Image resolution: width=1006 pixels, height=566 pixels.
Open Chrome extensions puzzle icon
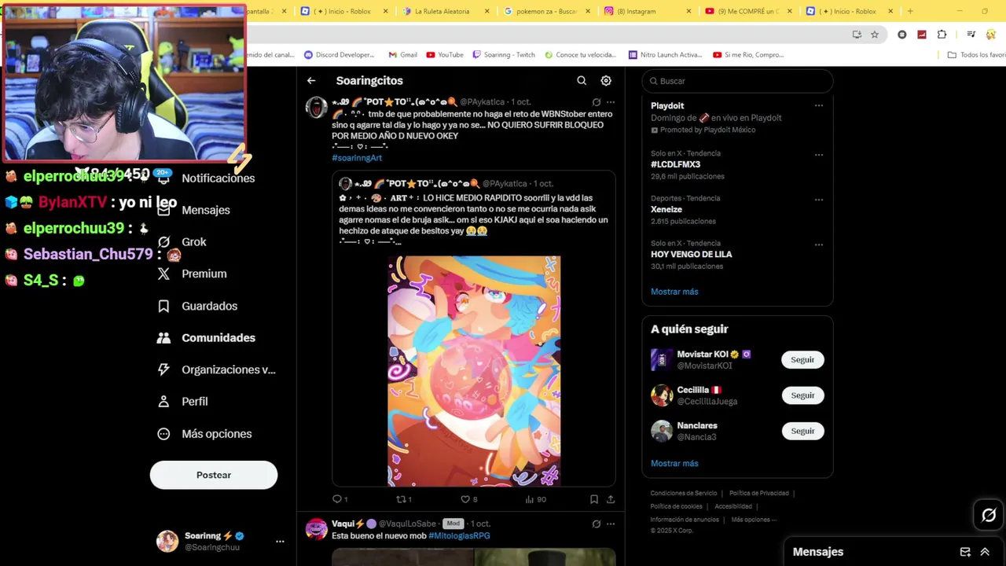click(x=942, y=35)
